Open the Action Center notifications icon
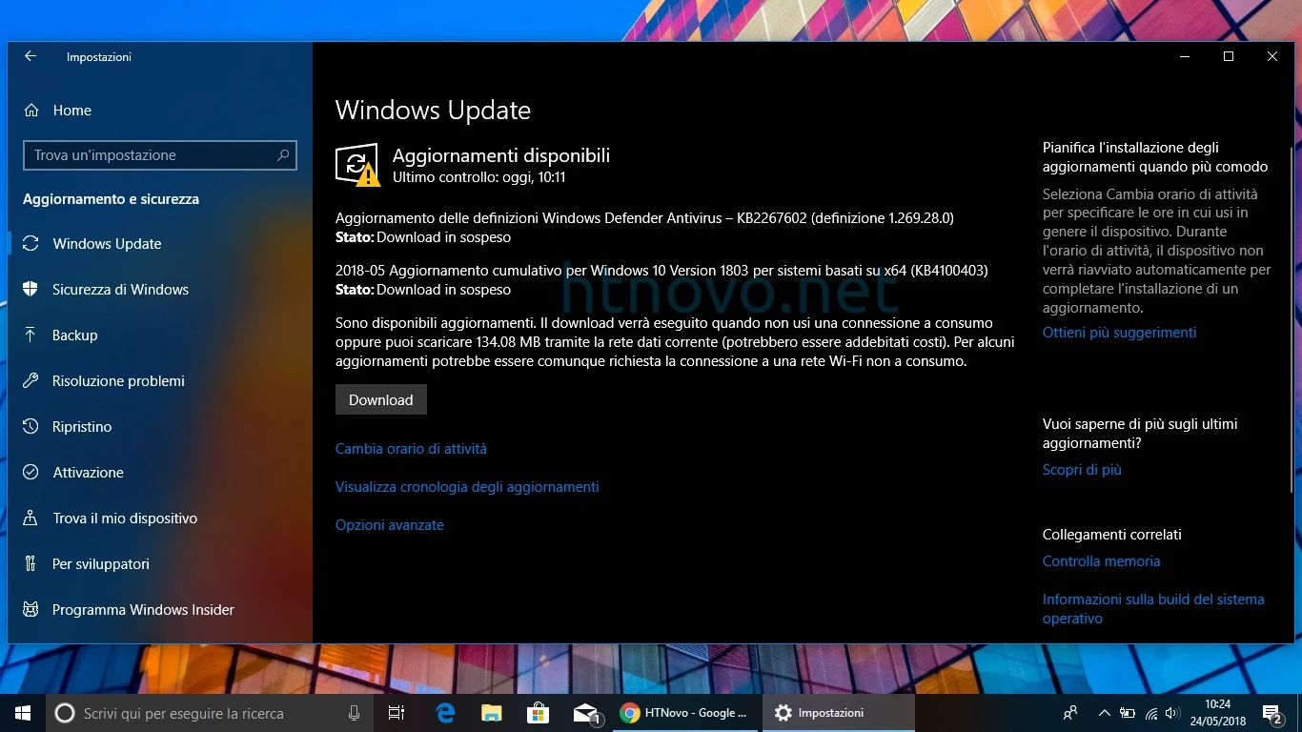Screen dimensions: 1302x732 coord(1271,713)
